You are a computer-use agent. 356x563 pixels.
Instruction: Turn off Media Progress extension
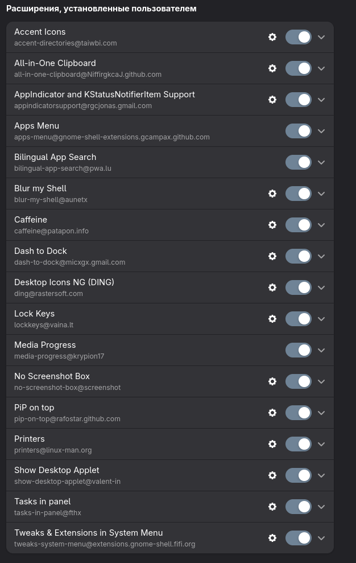point(299,350)
